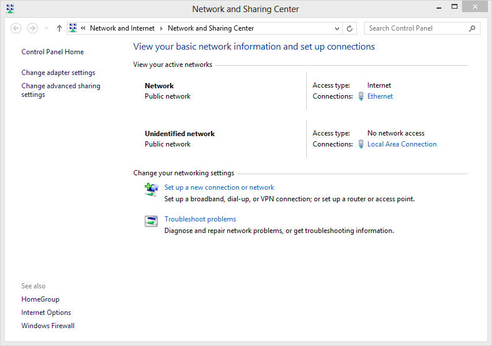Open Set up a new connection or network
Screen dimensions: 492x346
tap(219, 187)
